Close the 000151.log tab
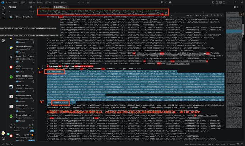This screenshot has width=245, height=146. [x=67, y=7]
